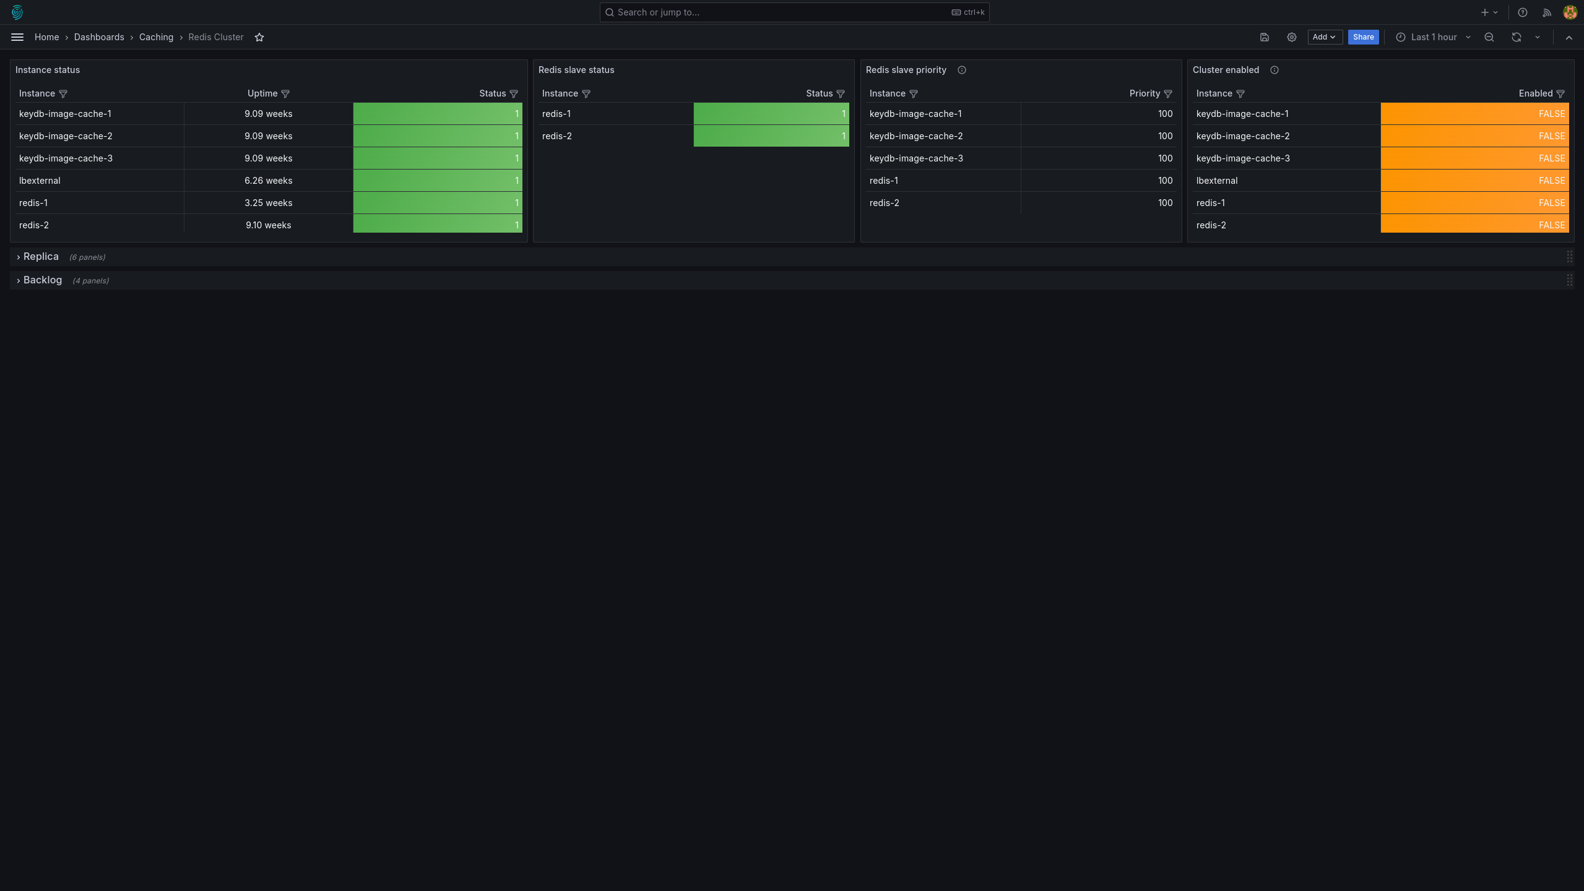Open the help menu icon
The image size is (1584, 891).
click(x=1523, y=12)
